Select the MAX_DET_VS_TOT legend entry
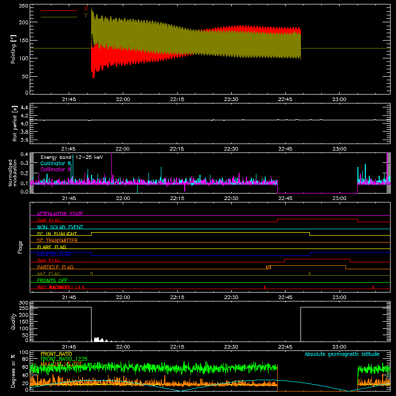Viewport: 396px width, 396px height. [x=61, y=364]
